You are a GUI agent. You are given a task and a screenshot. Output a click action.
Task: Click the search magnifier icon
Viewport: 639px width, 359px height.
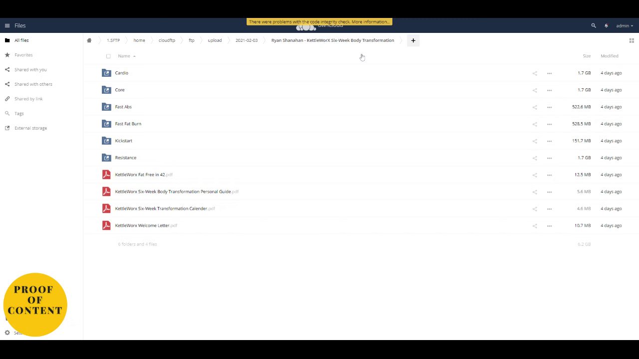[594, 25]
